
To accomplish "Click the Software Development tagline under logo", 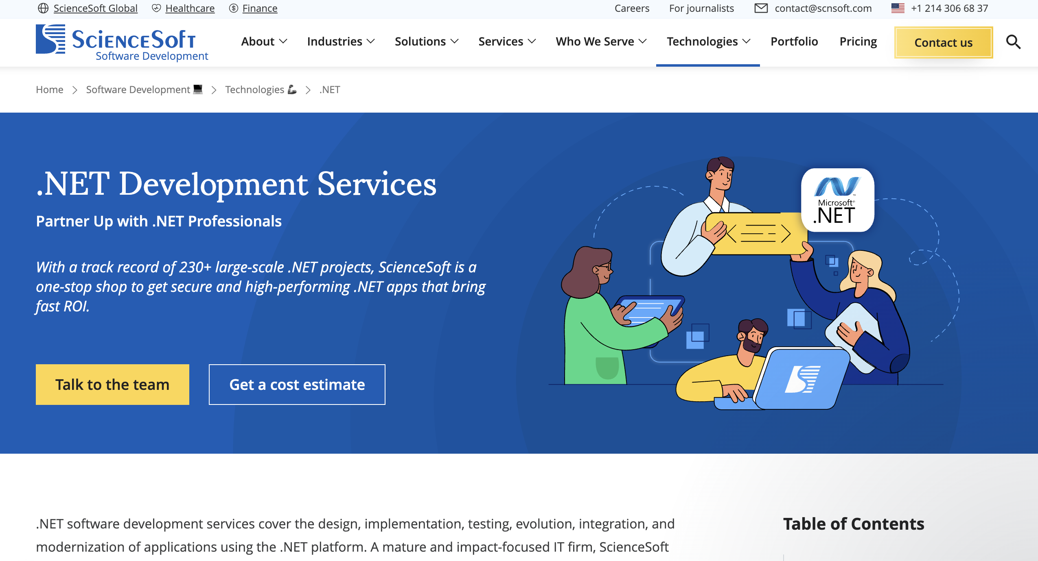I will tap(152, 56).
